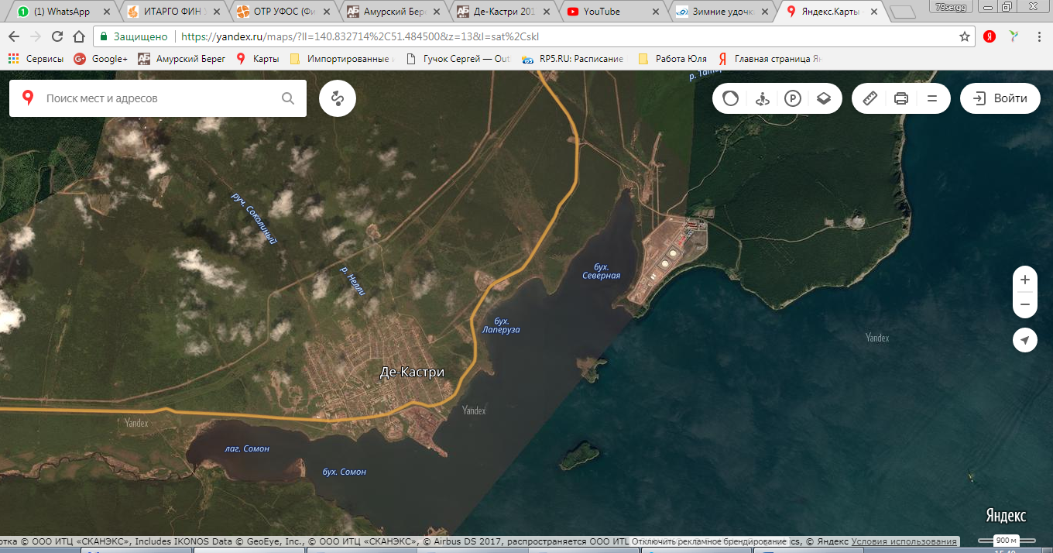
Task: Open Chrome's three-dot options menu
Action: [1038, 36]
